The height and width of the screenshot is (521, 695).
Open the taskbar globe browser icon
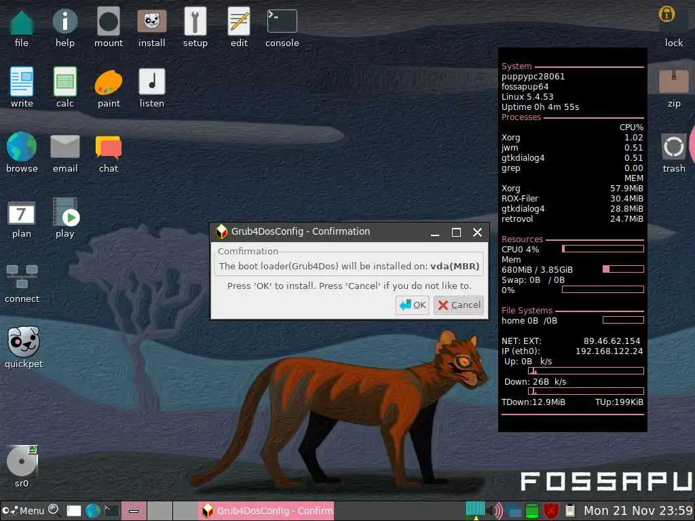click(x=92, y=511)
